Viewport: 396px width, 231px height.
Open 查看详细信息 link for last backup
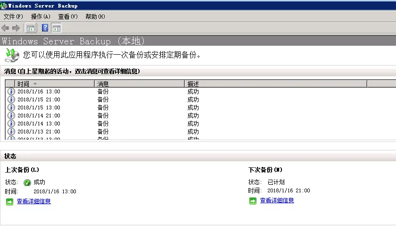tap(33, 201)
